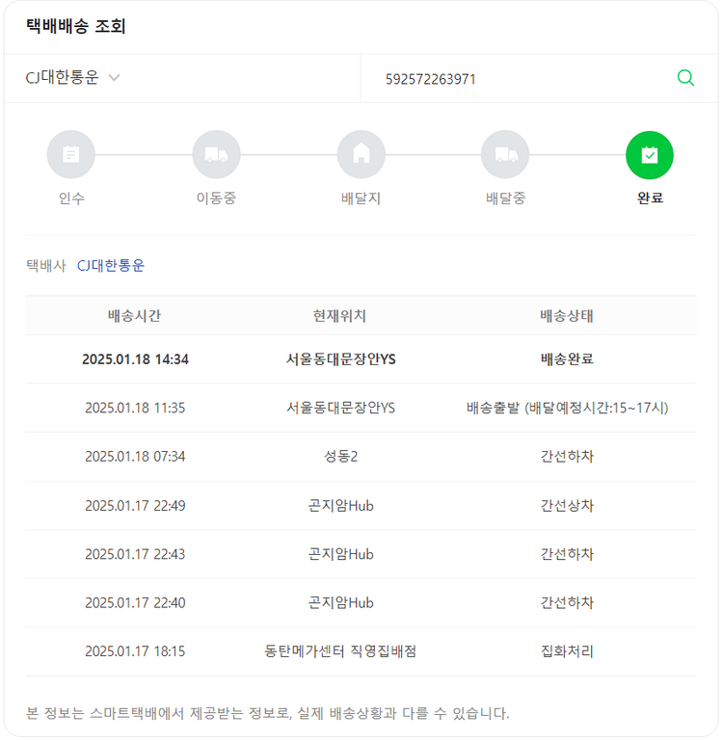Click the 완료 step label text
The image size is (723, 742).
tap(650, 199)
